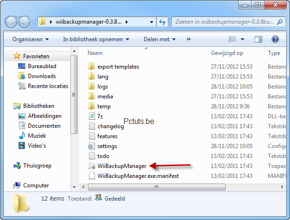Click the magnifier search icon
The height and width of the screenshot is (220, 290).
pyautogui.click(x=280, y=22)
